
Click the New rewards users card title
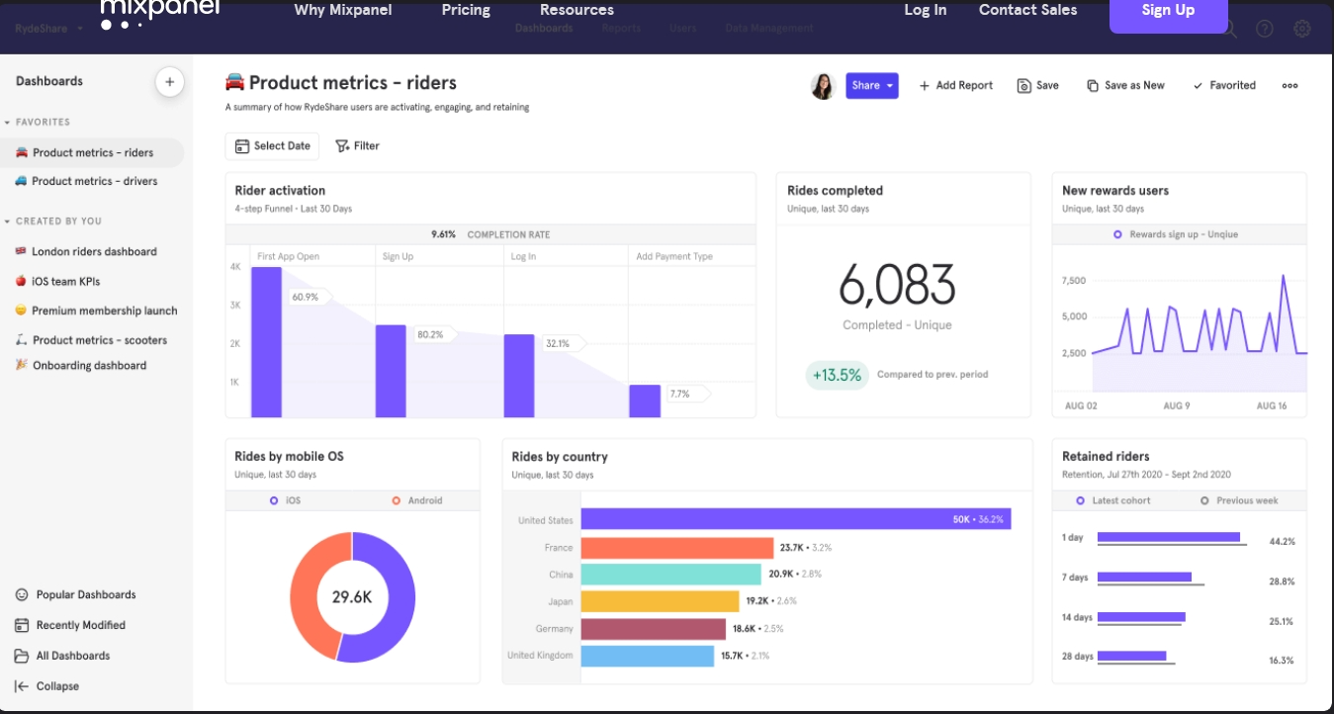click(x=1115, y=191)
